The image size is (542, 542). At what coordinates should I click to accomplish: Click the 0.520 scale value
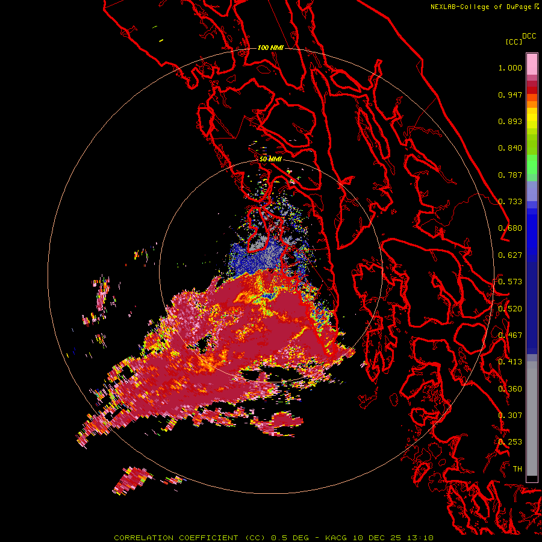coord(510,309)
